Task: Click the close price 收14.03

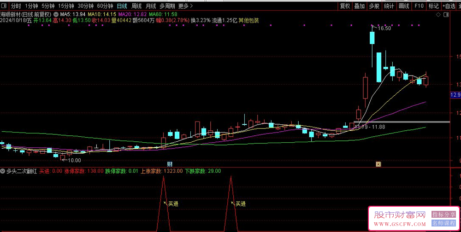Action: 101,21
